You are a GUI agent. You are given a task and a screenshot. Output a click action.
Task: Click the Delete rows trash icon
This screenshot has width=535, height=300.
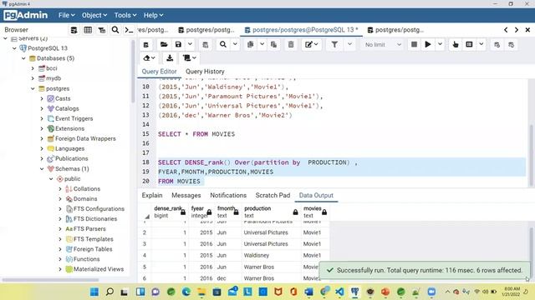pos(291,44)
